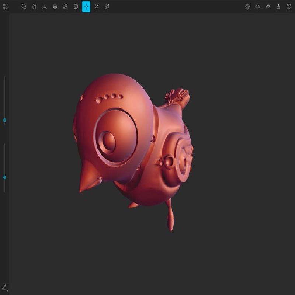
Task: Click the pencil icon in bottom corner
Action: (4, 287)
